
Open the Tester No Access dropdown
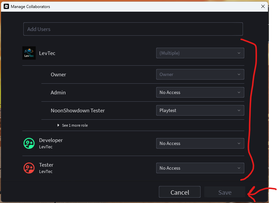200,168
